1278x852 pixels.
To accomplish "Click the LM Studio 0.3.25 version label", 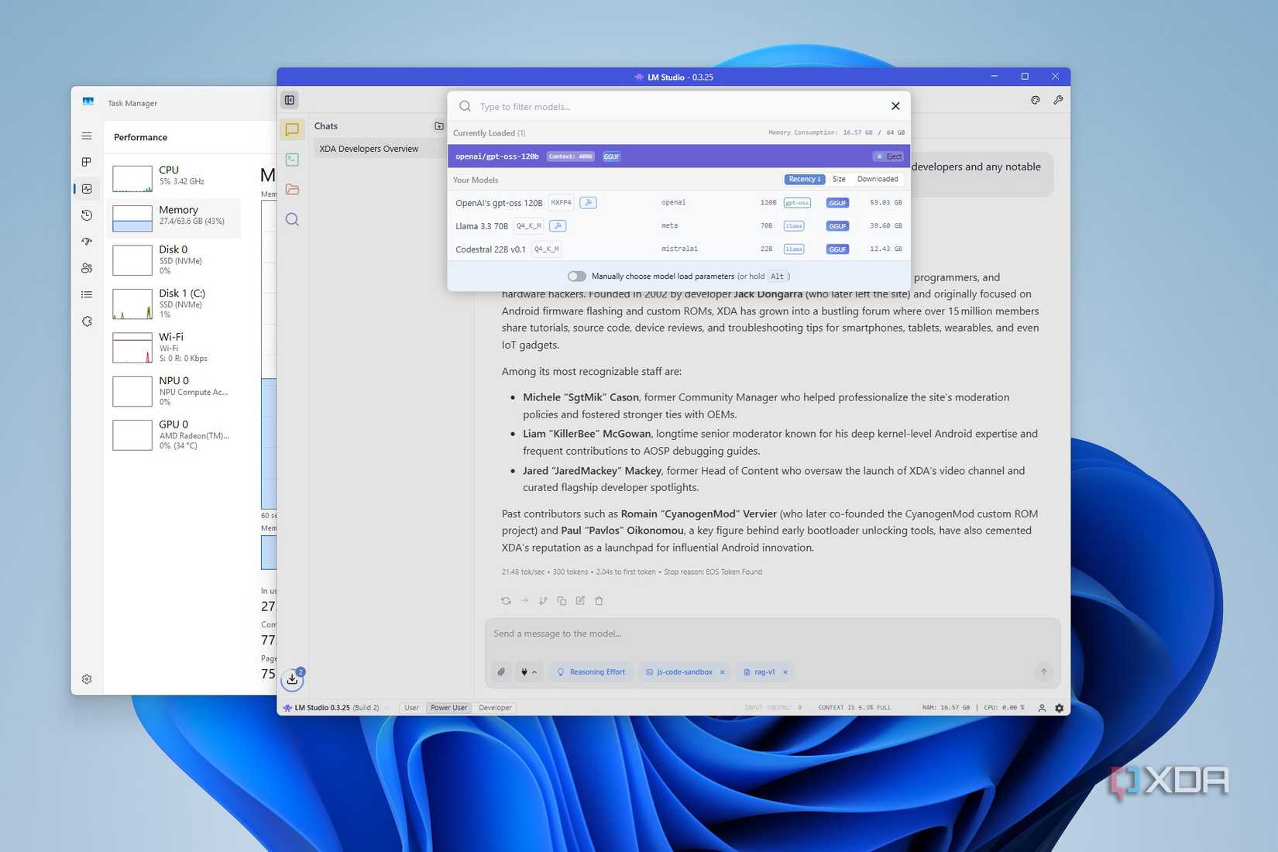I will click(332, 708).
